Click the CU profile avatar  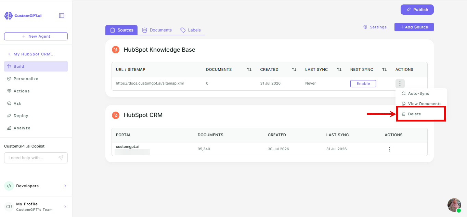(x=9, y=206)
